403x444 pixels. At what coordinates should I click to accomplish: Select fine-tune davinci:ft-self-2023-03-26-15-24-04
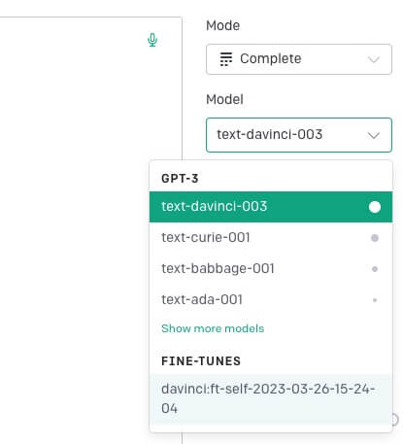(x=271, y=398)
